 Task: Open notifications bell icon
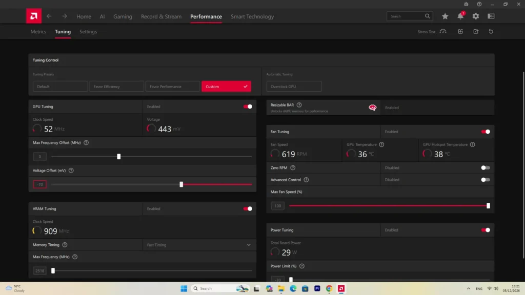(x=460, y=16)
